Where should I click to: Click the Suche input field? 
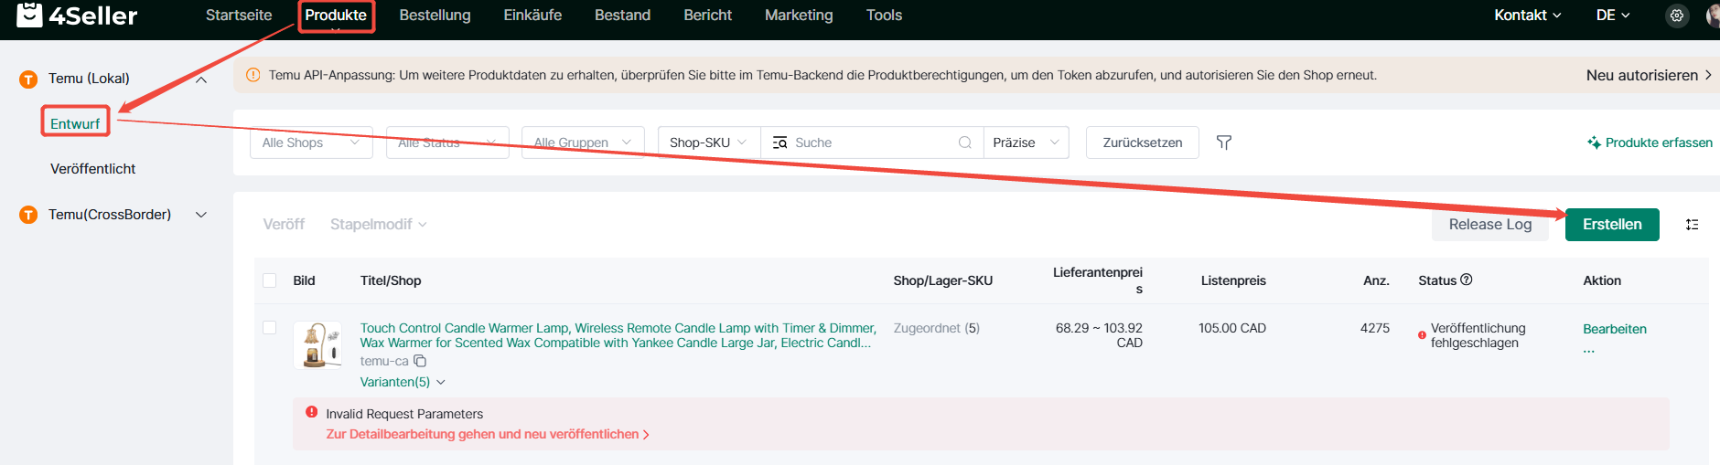(x=874, y=143)
